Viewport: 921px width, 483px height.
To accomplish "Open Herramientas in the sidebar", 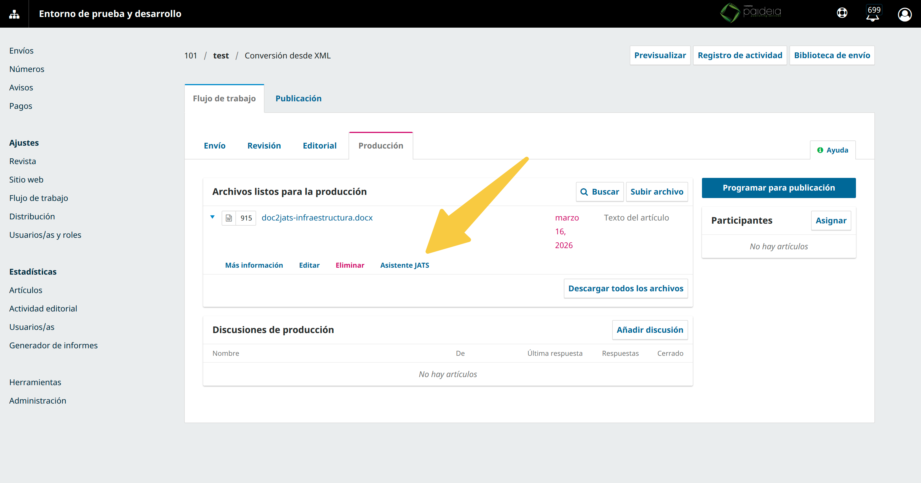I will coord(35,383).
